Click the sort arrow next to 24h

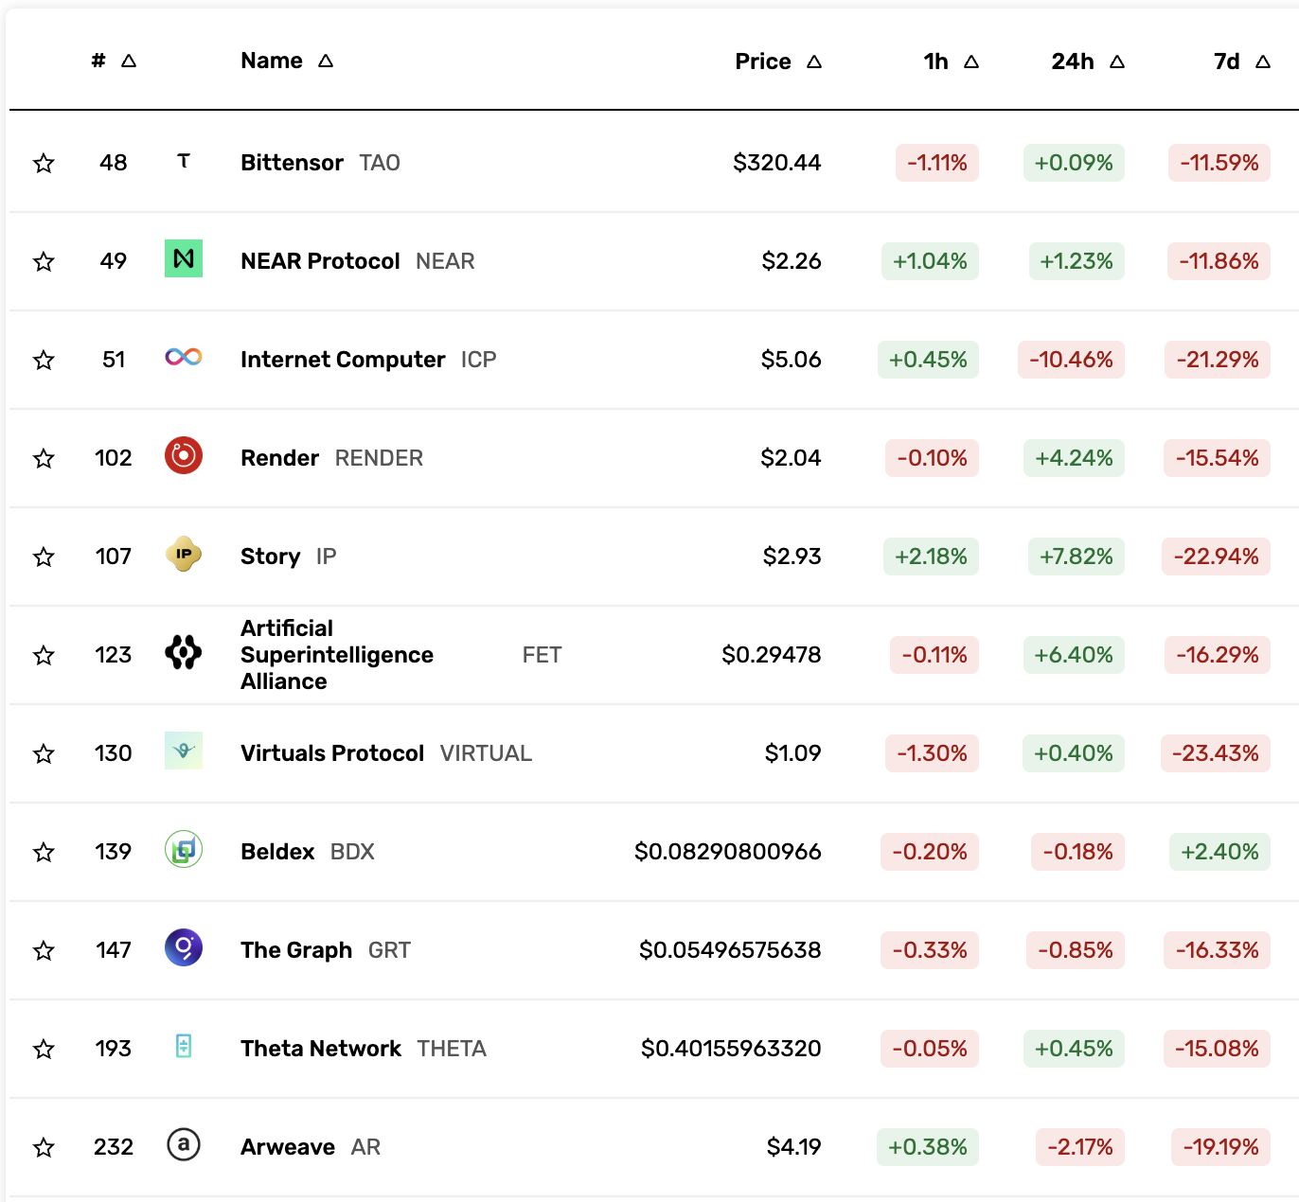click(x=1117, y=61)
